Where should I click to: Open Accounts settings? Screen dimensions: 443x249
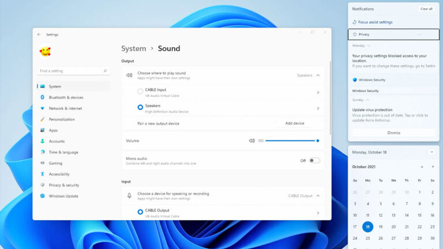click(73, 141)
